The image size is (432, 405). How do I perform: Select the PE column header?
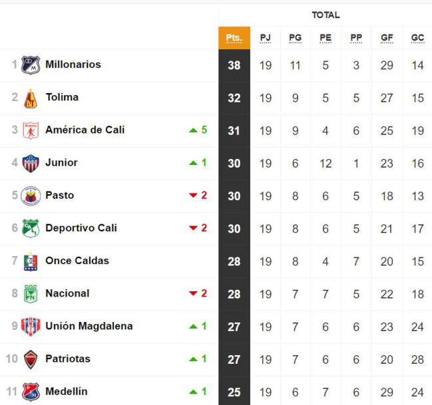pos(325,38)
